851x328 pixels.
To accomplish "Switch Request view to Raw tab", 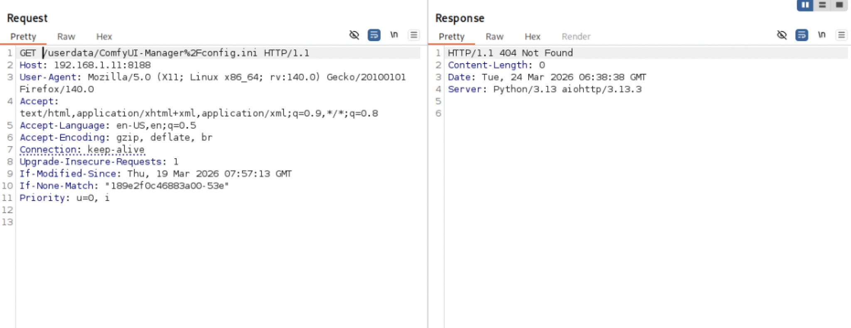I will (x=66, y=37).
